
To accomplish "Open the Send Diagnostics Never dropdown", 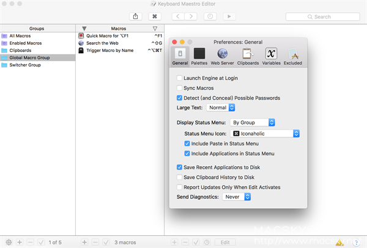I will click(236, 197).
